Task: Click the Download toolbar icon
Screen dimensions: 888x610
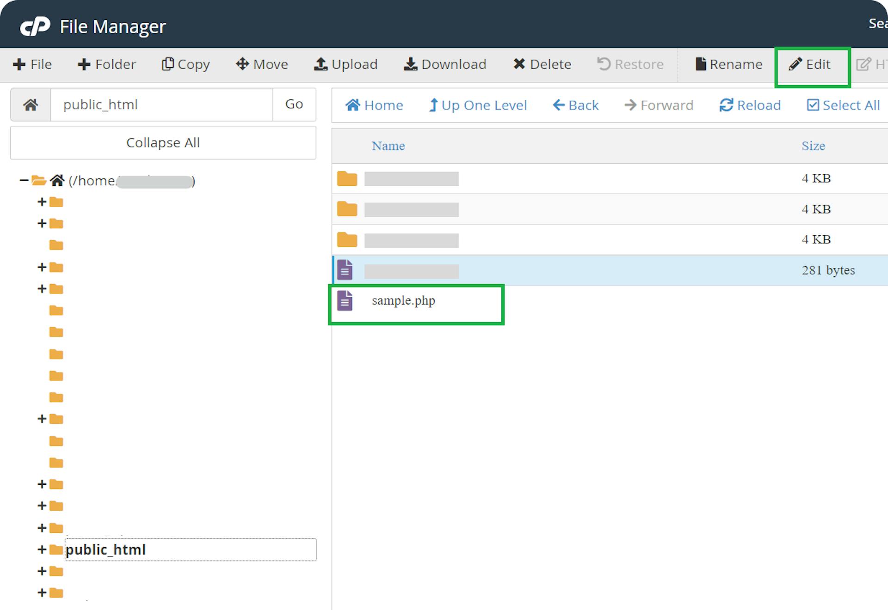Action: coord(410,64)
